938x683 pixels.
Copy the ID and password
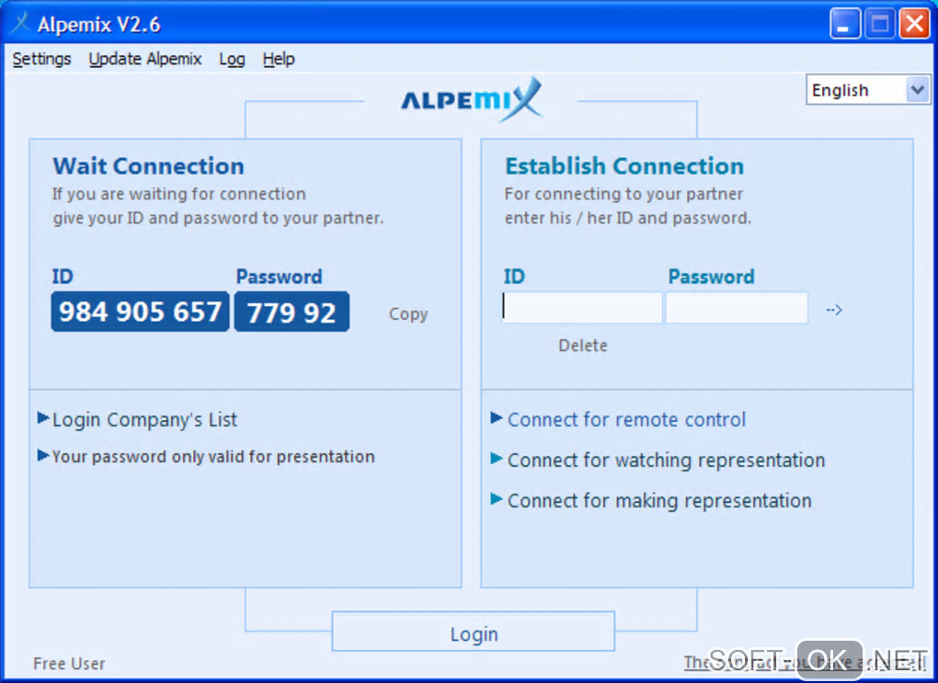point(408,314)
